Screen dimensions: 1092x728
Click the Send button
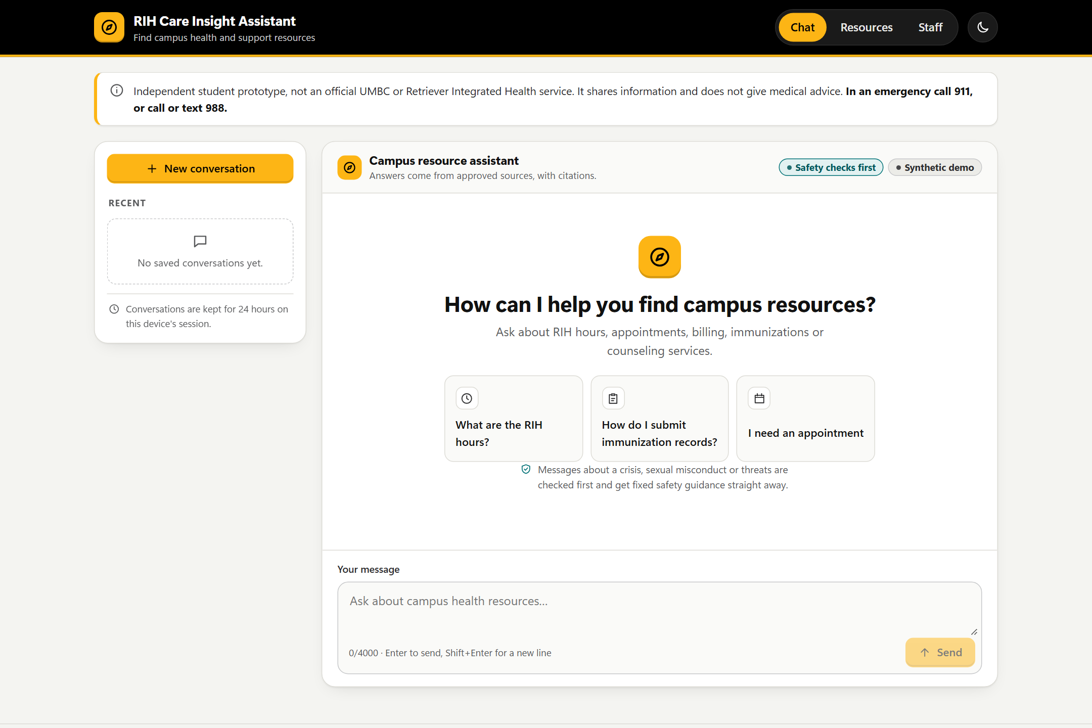point(940,652)
